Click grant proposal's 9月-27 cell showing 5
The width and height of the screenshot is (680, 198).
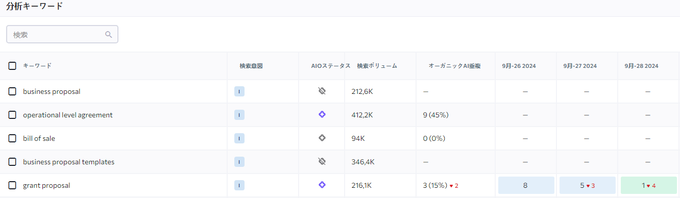click(x=587, y=185)
